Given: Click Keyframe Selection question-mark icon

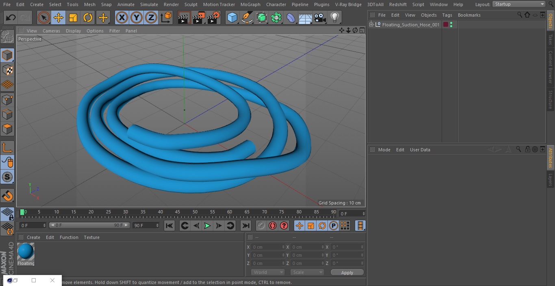Looking at the screenshot, I should [x=284, y=226].
